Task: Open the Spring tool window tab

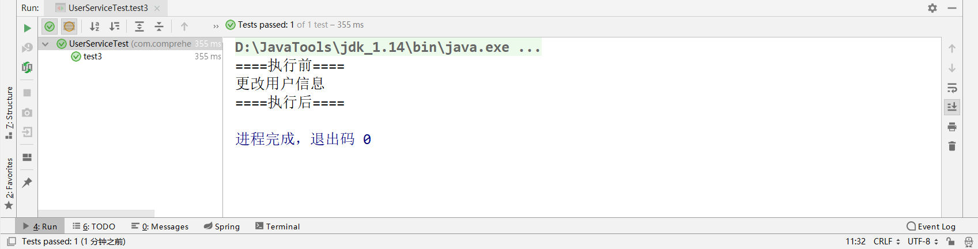Action: 222,227
